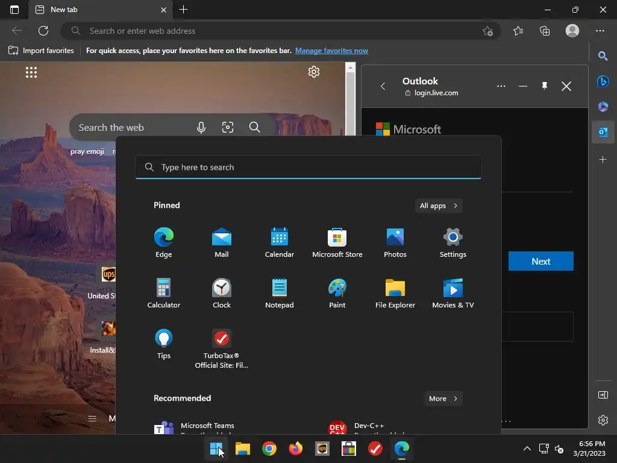Focus the Start menu search box

point(308,168)
